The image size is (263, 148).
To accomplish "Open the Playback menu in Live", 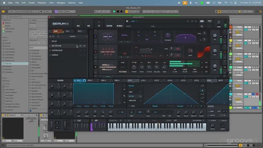I will (42, 3).
